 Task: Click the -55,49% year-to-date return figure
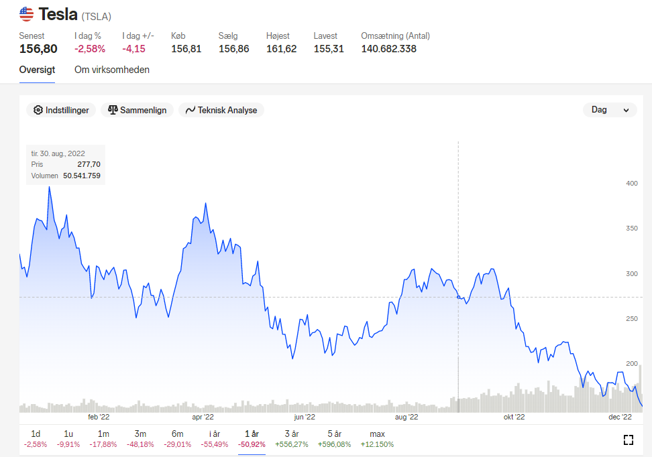215,444
